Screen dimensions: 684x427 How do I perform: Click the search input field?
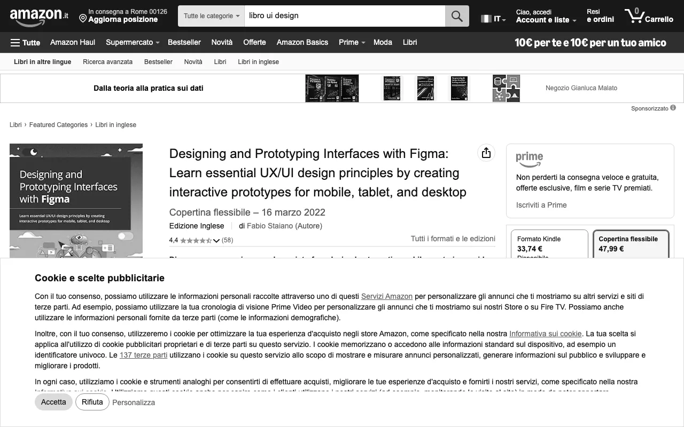tap(345, 16)
